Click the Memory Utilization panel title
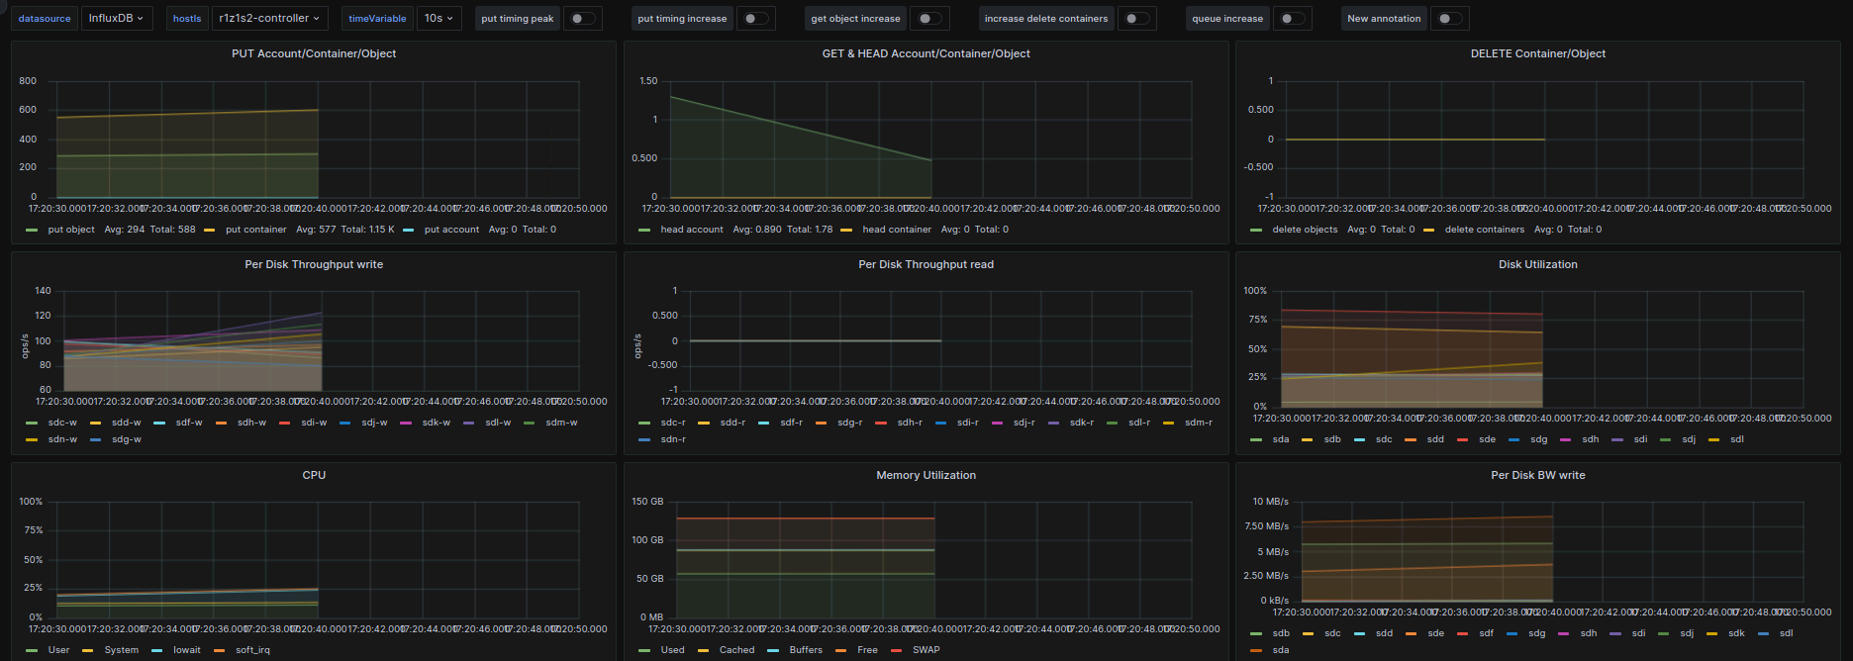Viewport: 1853px width, 661px height. (x=926, y=475)
